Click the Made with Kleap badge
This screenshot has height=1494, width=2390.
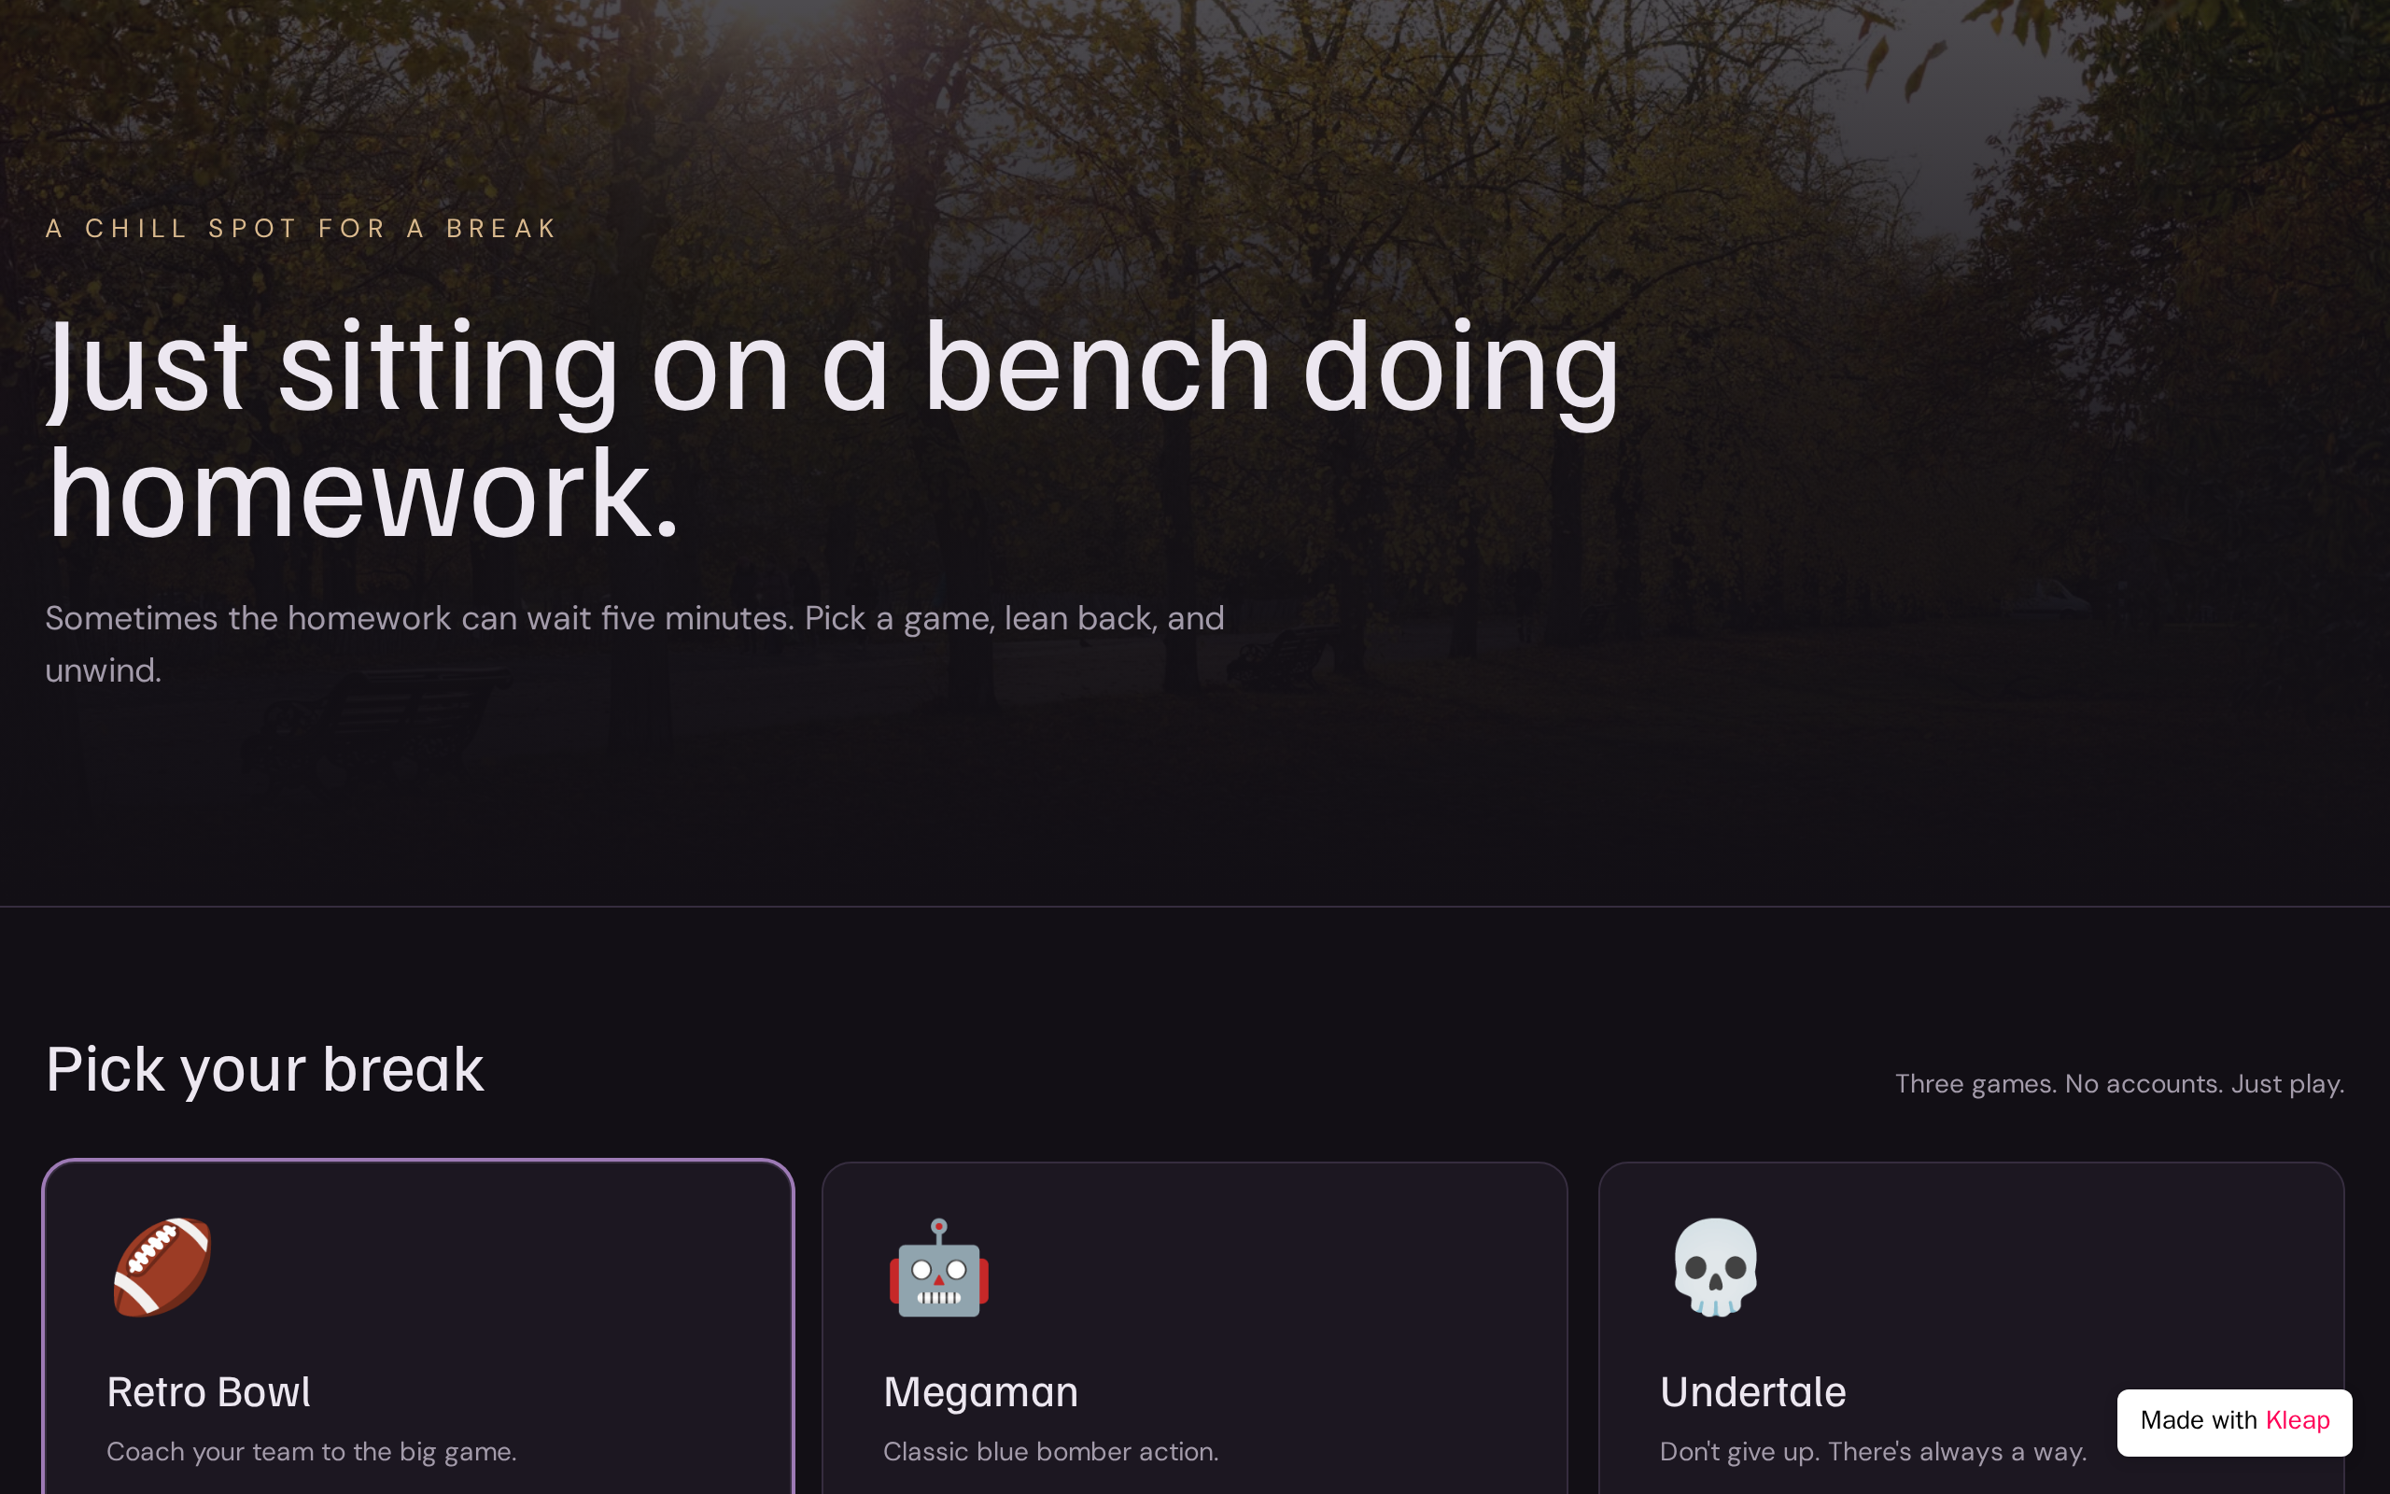[2234, 1422]
